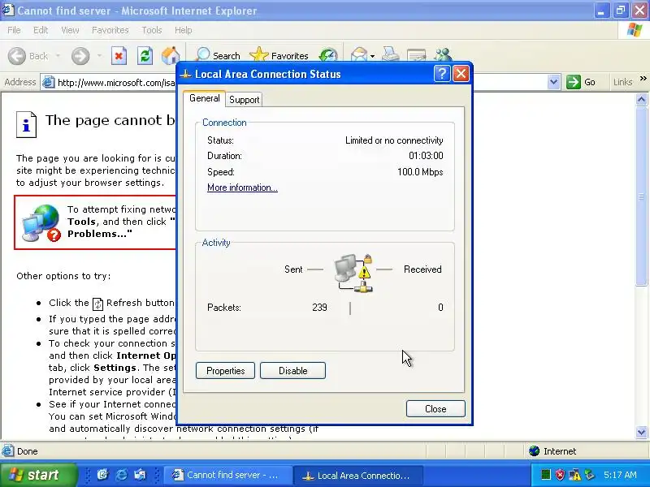Open the Forward history dropdown arrow
The image size is (650, 487).
click(99, 56)
